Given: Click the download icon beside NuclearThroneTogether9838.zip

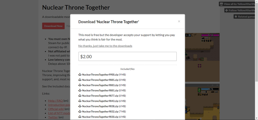Looking at the screenshot, I should [80, 106].
